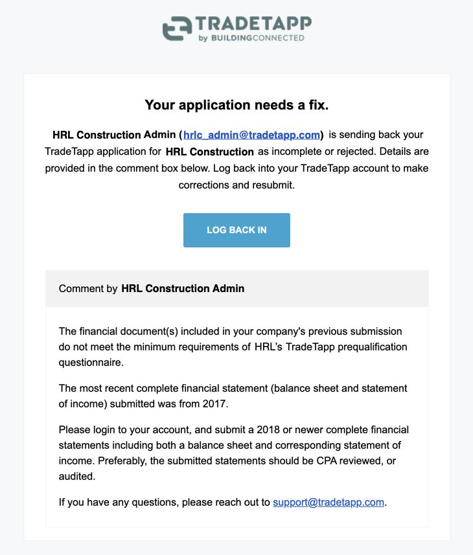The image size is (473, 555).
Task: Click the "by BuildingConnected" tagline
Action: pyautogui.click(x=251, y=38)
